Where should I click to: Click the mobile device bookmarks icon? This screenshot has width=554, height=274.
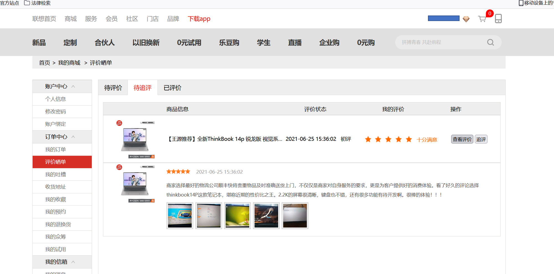click(x=521, y=3)
